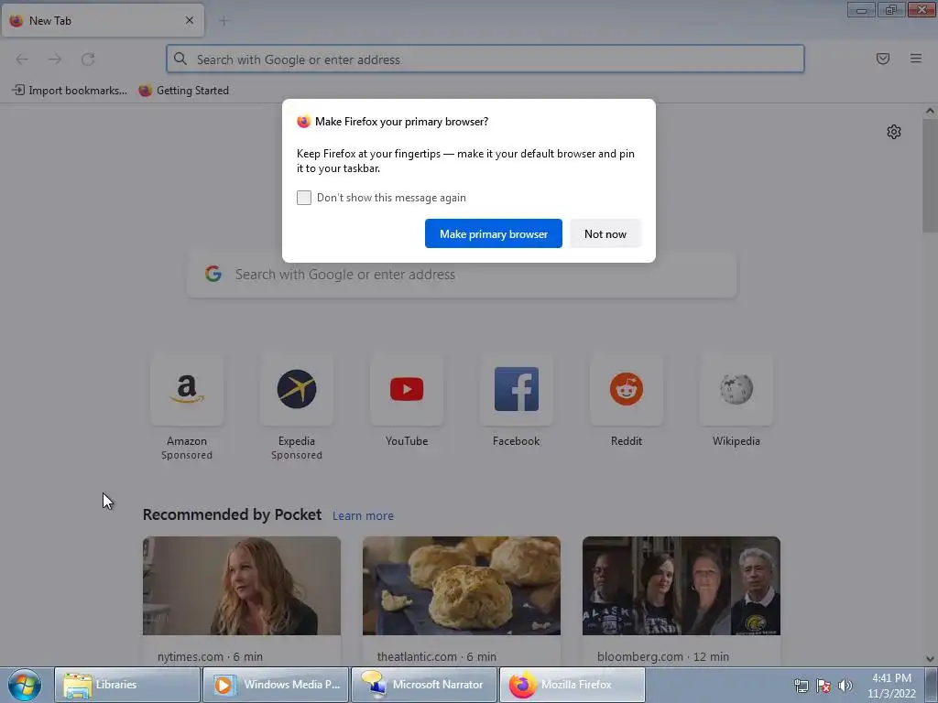Click the scrollbar up arrow
This screenshot has height=703, width=938.
[x=930, y=111]
